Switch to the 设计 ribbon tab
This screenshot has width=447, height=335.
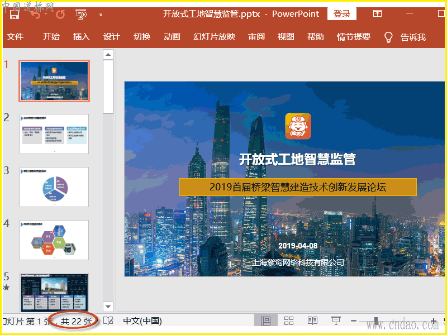click(111, 37)
